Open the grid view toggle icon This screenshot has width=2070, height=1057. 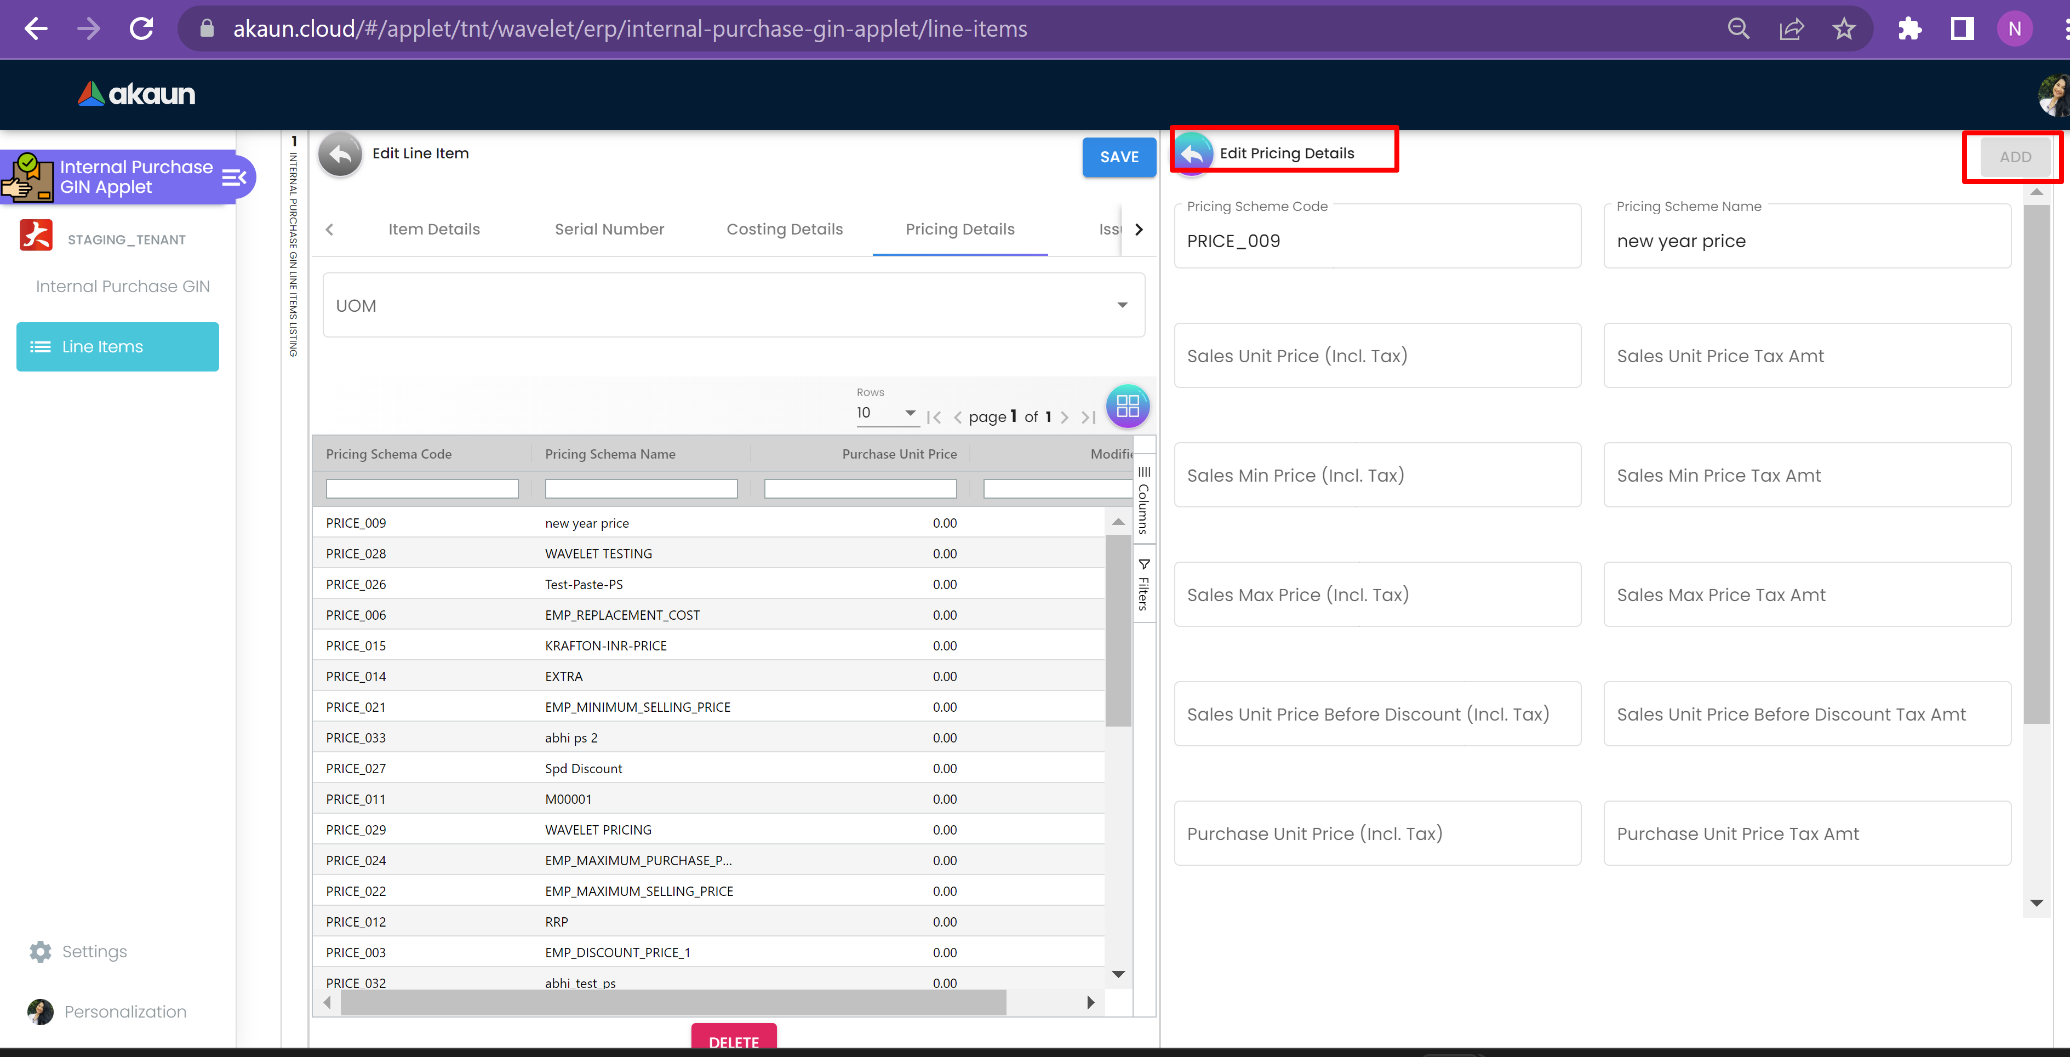tap(1128, 406)
